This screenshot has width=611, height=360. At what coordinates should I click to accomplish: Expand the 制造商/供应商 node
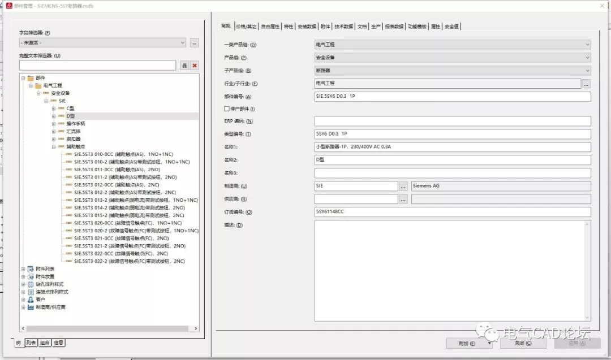23,307
